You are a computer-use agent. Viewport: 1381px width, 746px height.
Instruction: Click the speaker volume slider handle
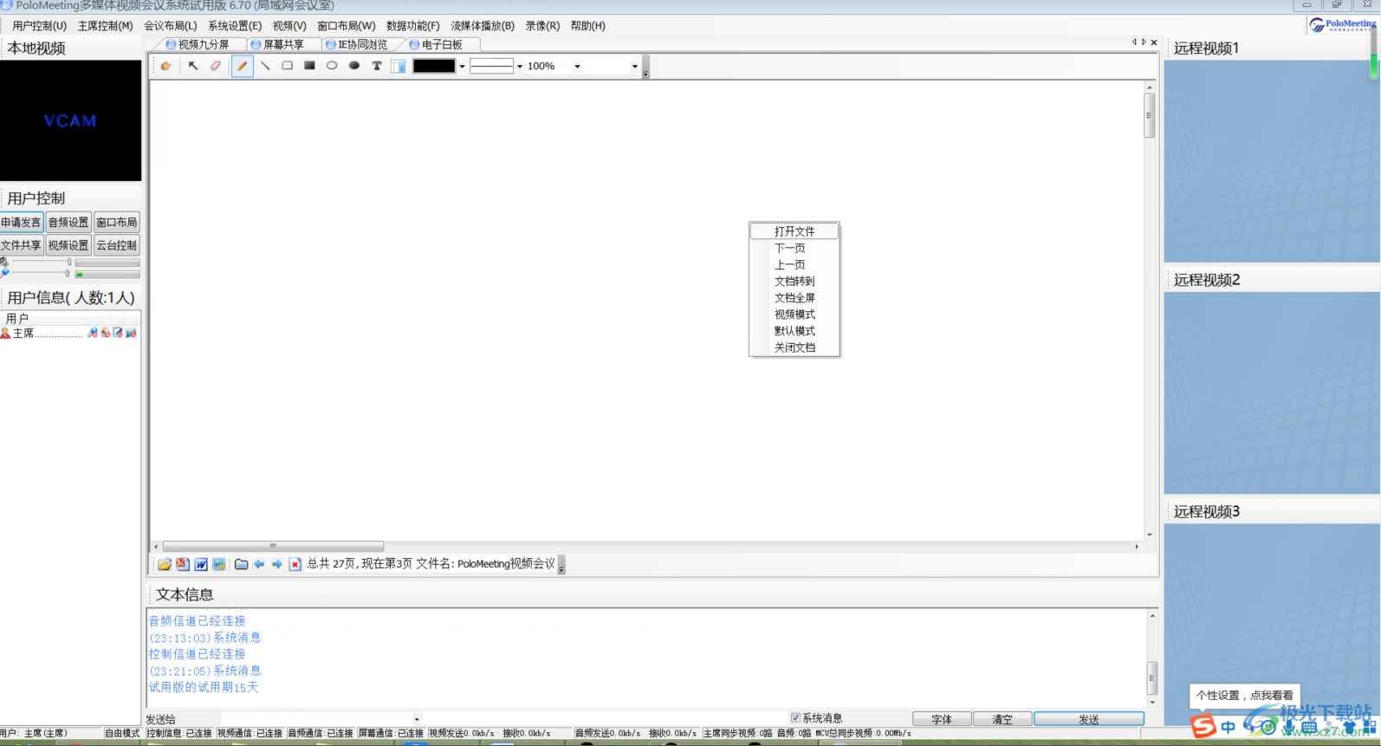(69, 262)
